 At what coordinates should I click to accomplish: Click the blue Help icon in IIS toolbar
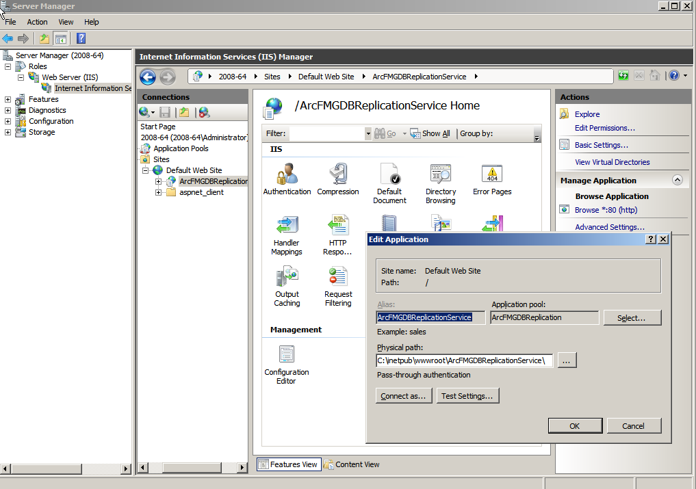tap(675, 75)
